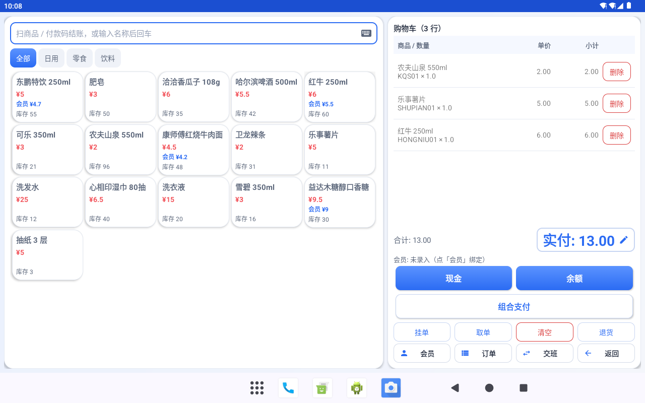The height and width of the screenshot is (403, 645).
Task: Clear the cart with 清空
Action: [x=545, y=332]
